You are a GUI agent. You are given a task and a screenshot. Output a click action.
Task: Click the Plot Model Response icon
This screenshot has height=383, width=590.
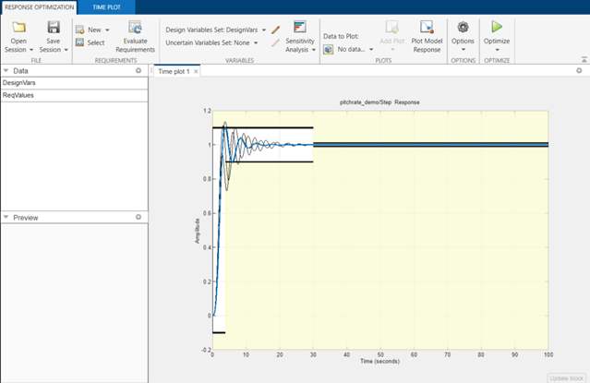point(426,28)
